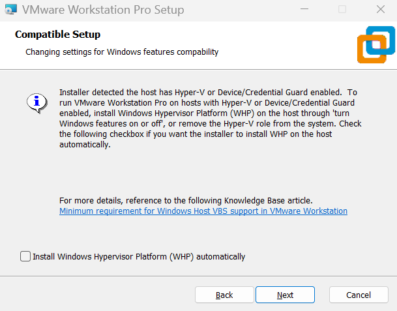
Task: Click the 'For more details' sentence
Action: click(186, 201)
